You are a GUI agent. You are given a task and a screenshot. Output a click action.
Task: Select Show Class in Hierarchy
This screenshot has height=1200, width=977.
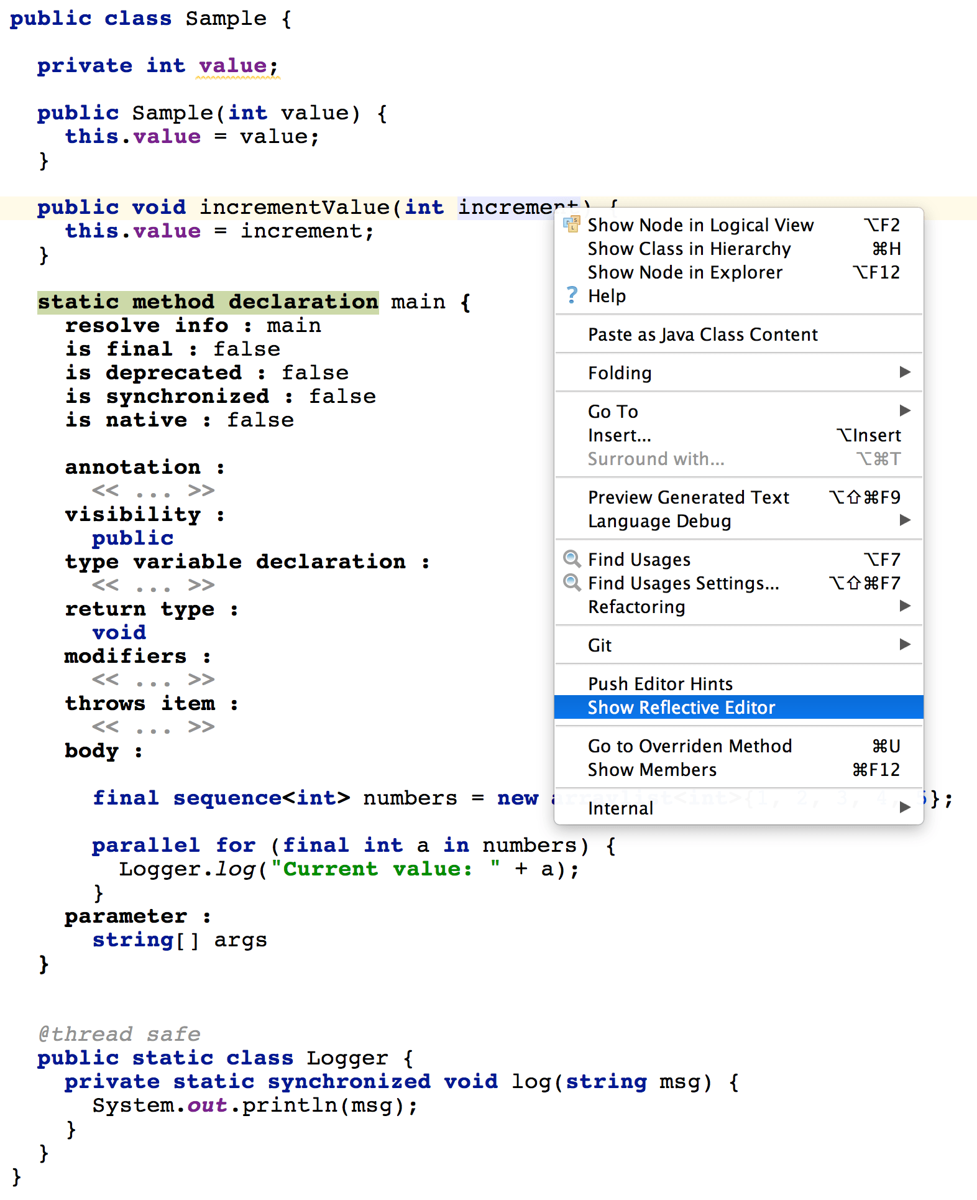click(689, 249)
